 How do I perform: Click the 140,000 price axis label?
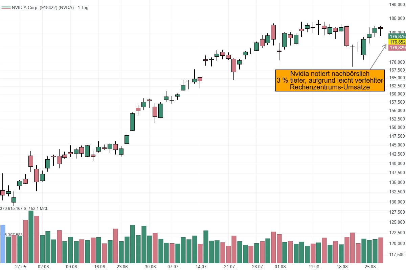(x=397, y=163)
